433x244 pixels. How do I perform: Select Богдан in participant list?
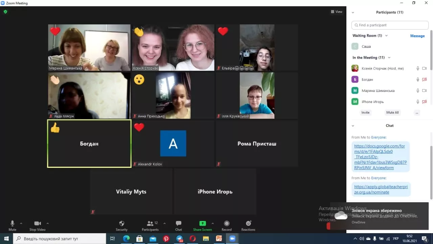390,80
